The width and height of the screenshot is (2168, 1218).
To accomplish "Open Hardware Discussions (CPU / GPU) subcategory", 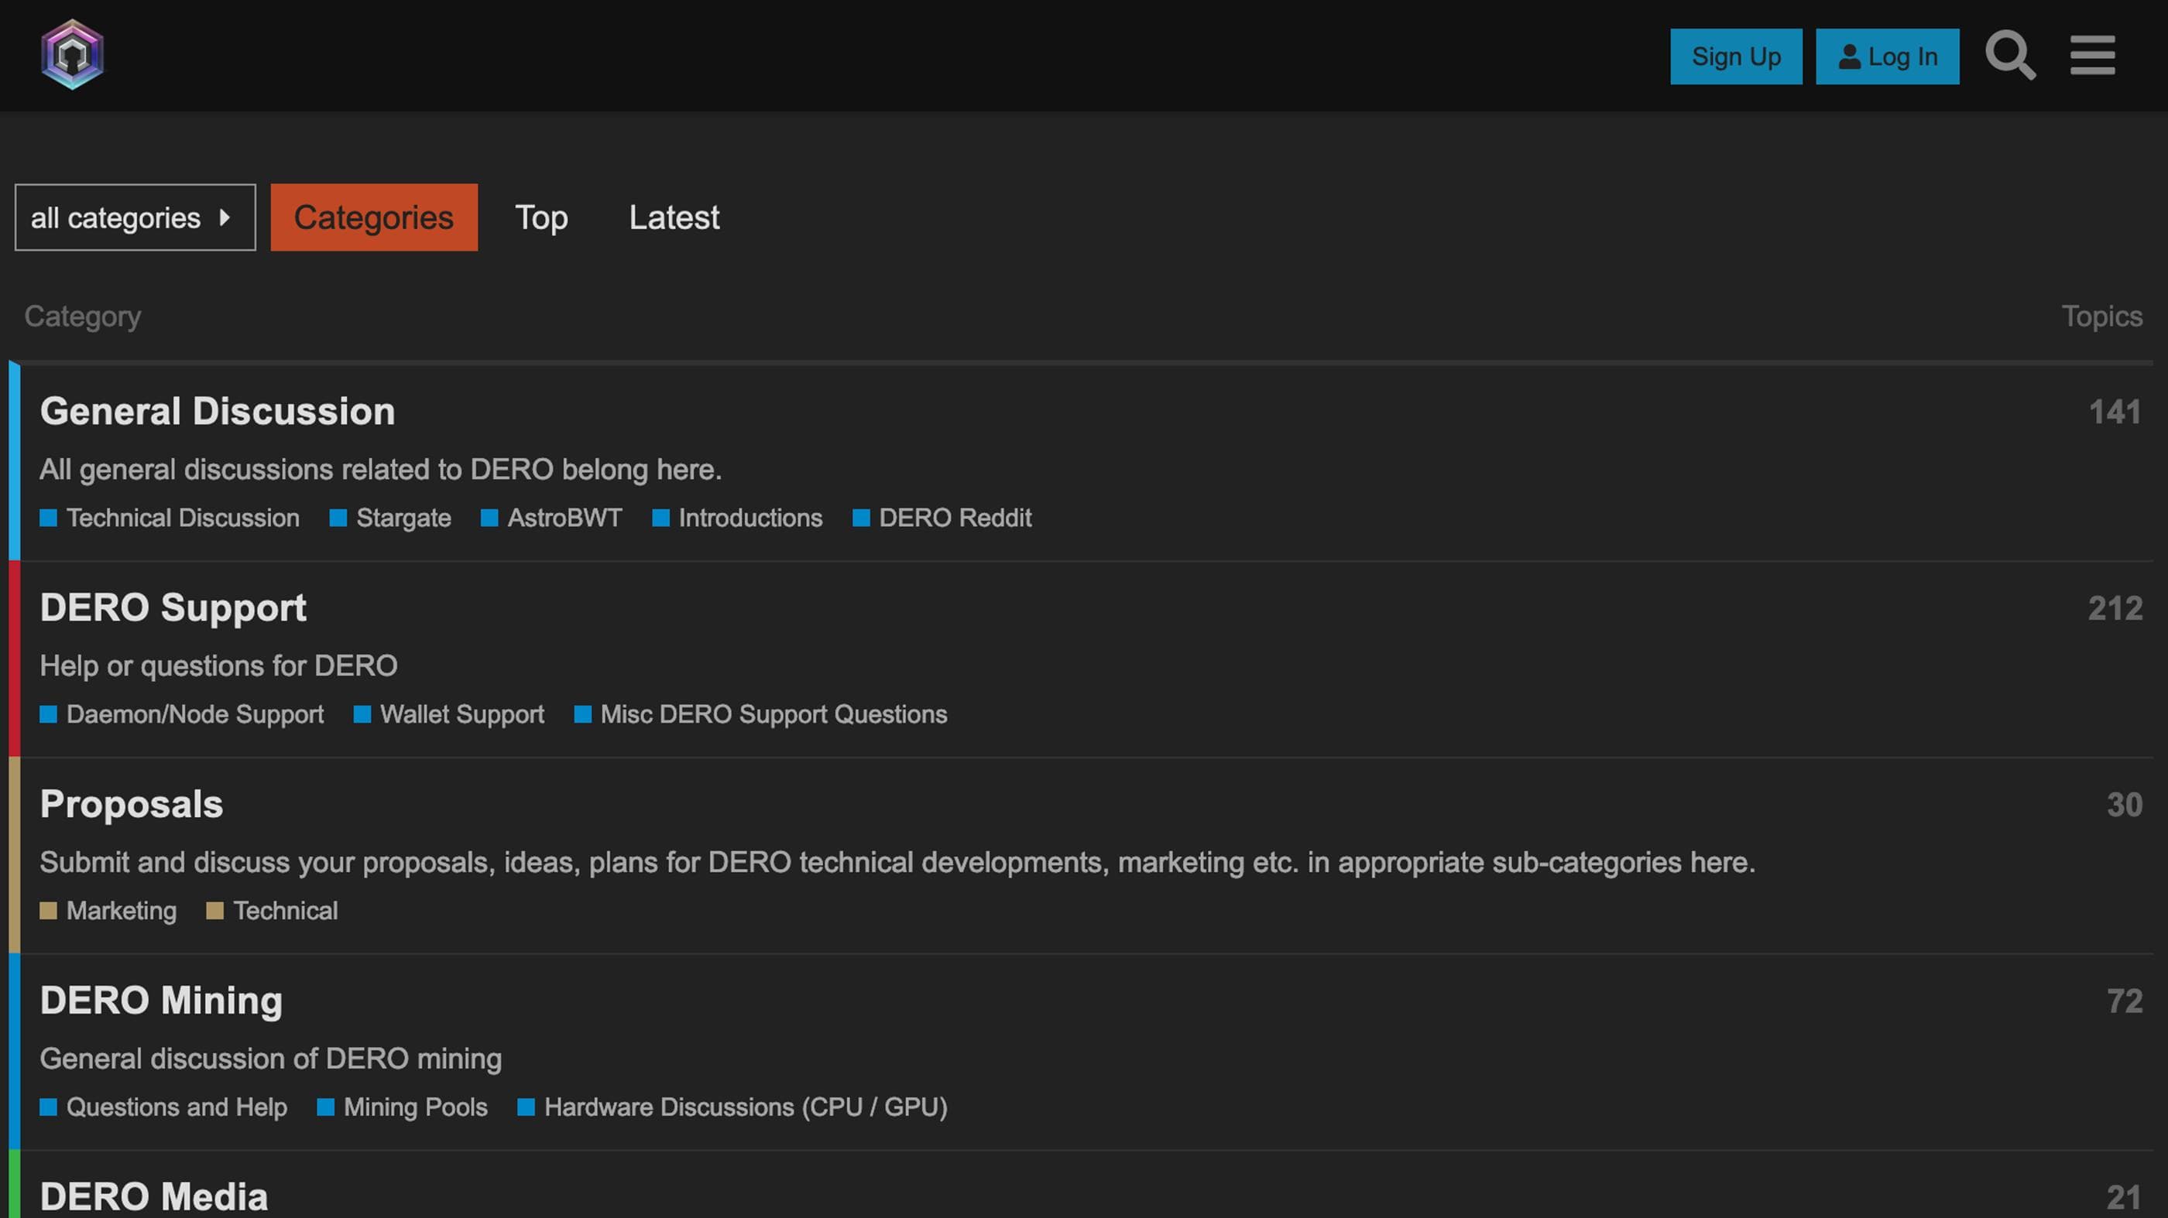I will coord(745,1108).
